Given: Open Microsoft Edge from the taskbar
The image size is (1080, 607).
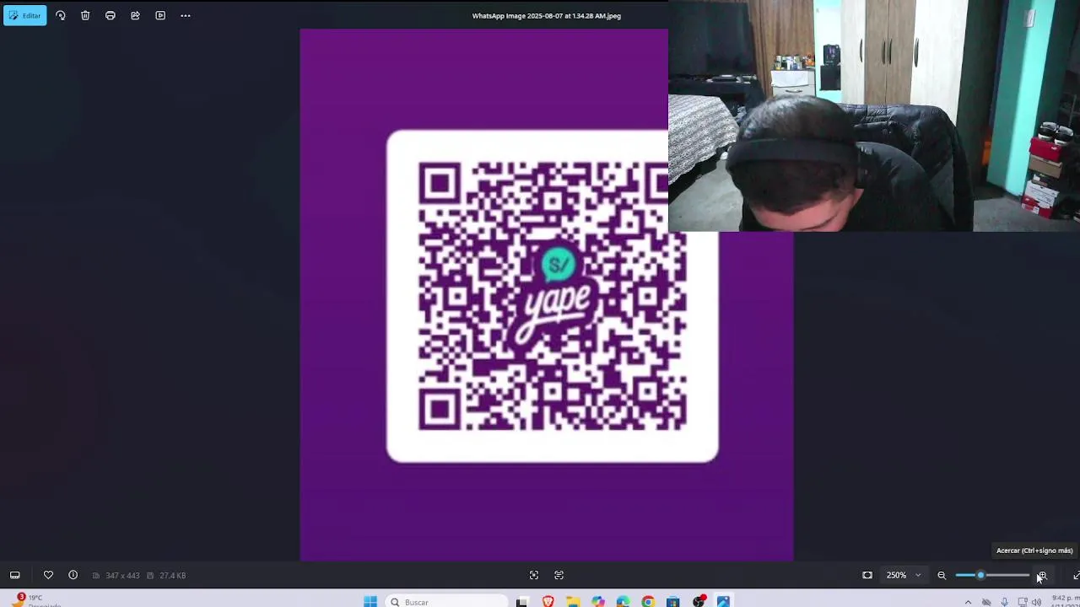Looking at the screenshot, I should click(623, 601).
